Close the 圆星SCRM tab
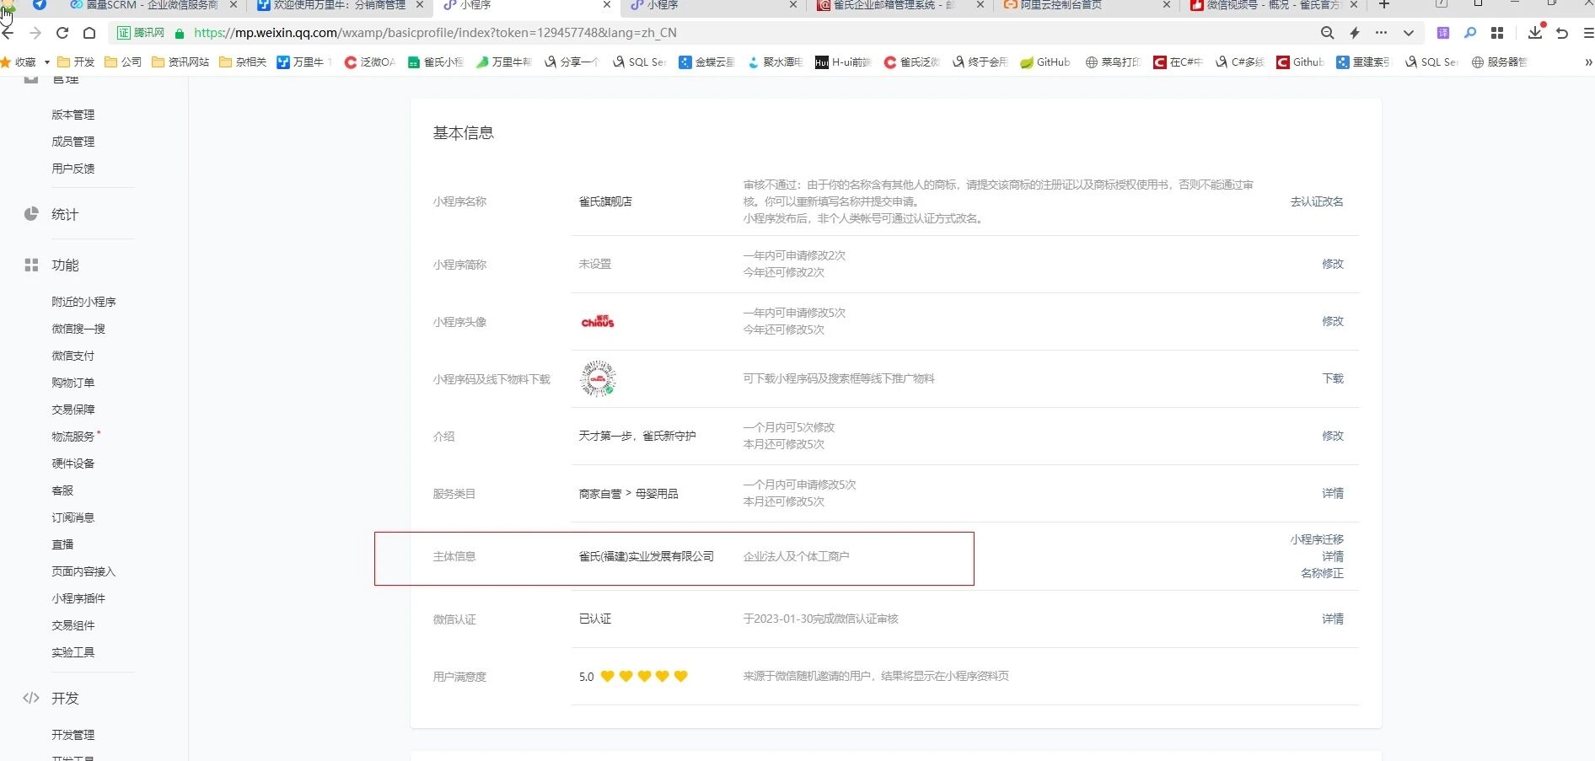Image resolution: width=1595 pixels, height=761 pixels. pos(234,5)
